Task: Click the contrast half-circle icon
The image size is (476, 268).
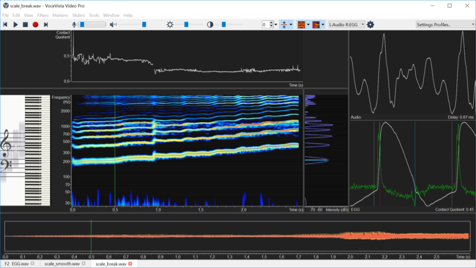Action: pos(210,24)
